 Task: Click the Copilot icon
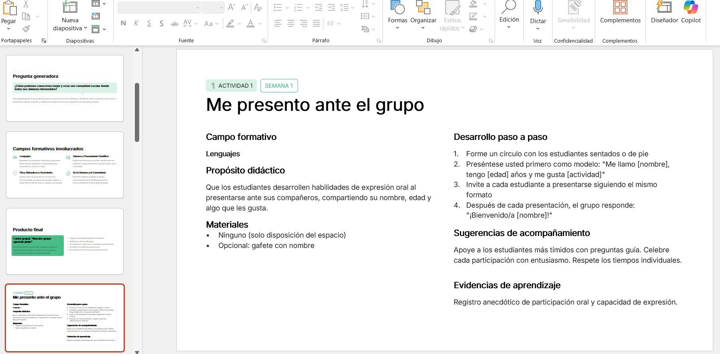tap(690, 8)
